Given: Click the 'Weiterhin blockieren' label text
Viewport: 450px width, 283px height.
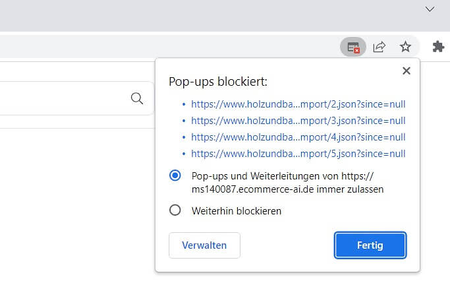Looking at the screenshot, I should click(x=236, y=211).
